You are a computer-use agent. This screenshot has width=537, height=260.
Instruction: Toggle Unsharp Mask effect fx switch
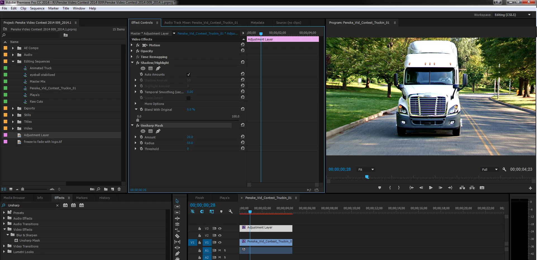point(138,126)
